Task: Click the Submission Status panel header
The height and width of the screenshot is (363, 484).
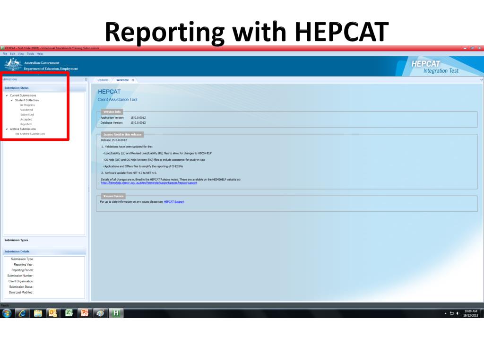Action: 44,88
